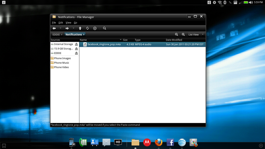The width and height of the screenshot is (265, 149).
Task: Select EDDIE in Sources
Action: pyautogui.click(x=58, y=53)
